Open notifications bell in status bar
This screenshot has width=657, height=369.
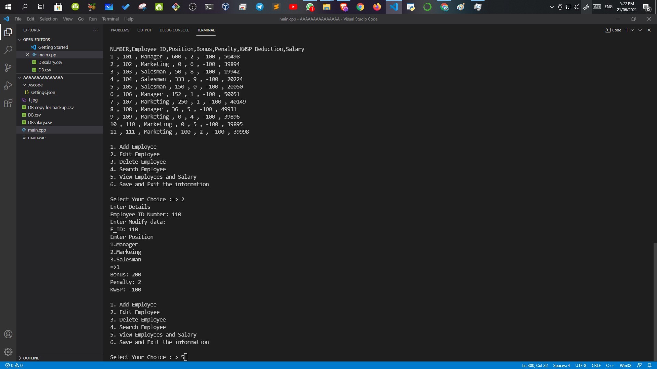(x=649, y=365)
